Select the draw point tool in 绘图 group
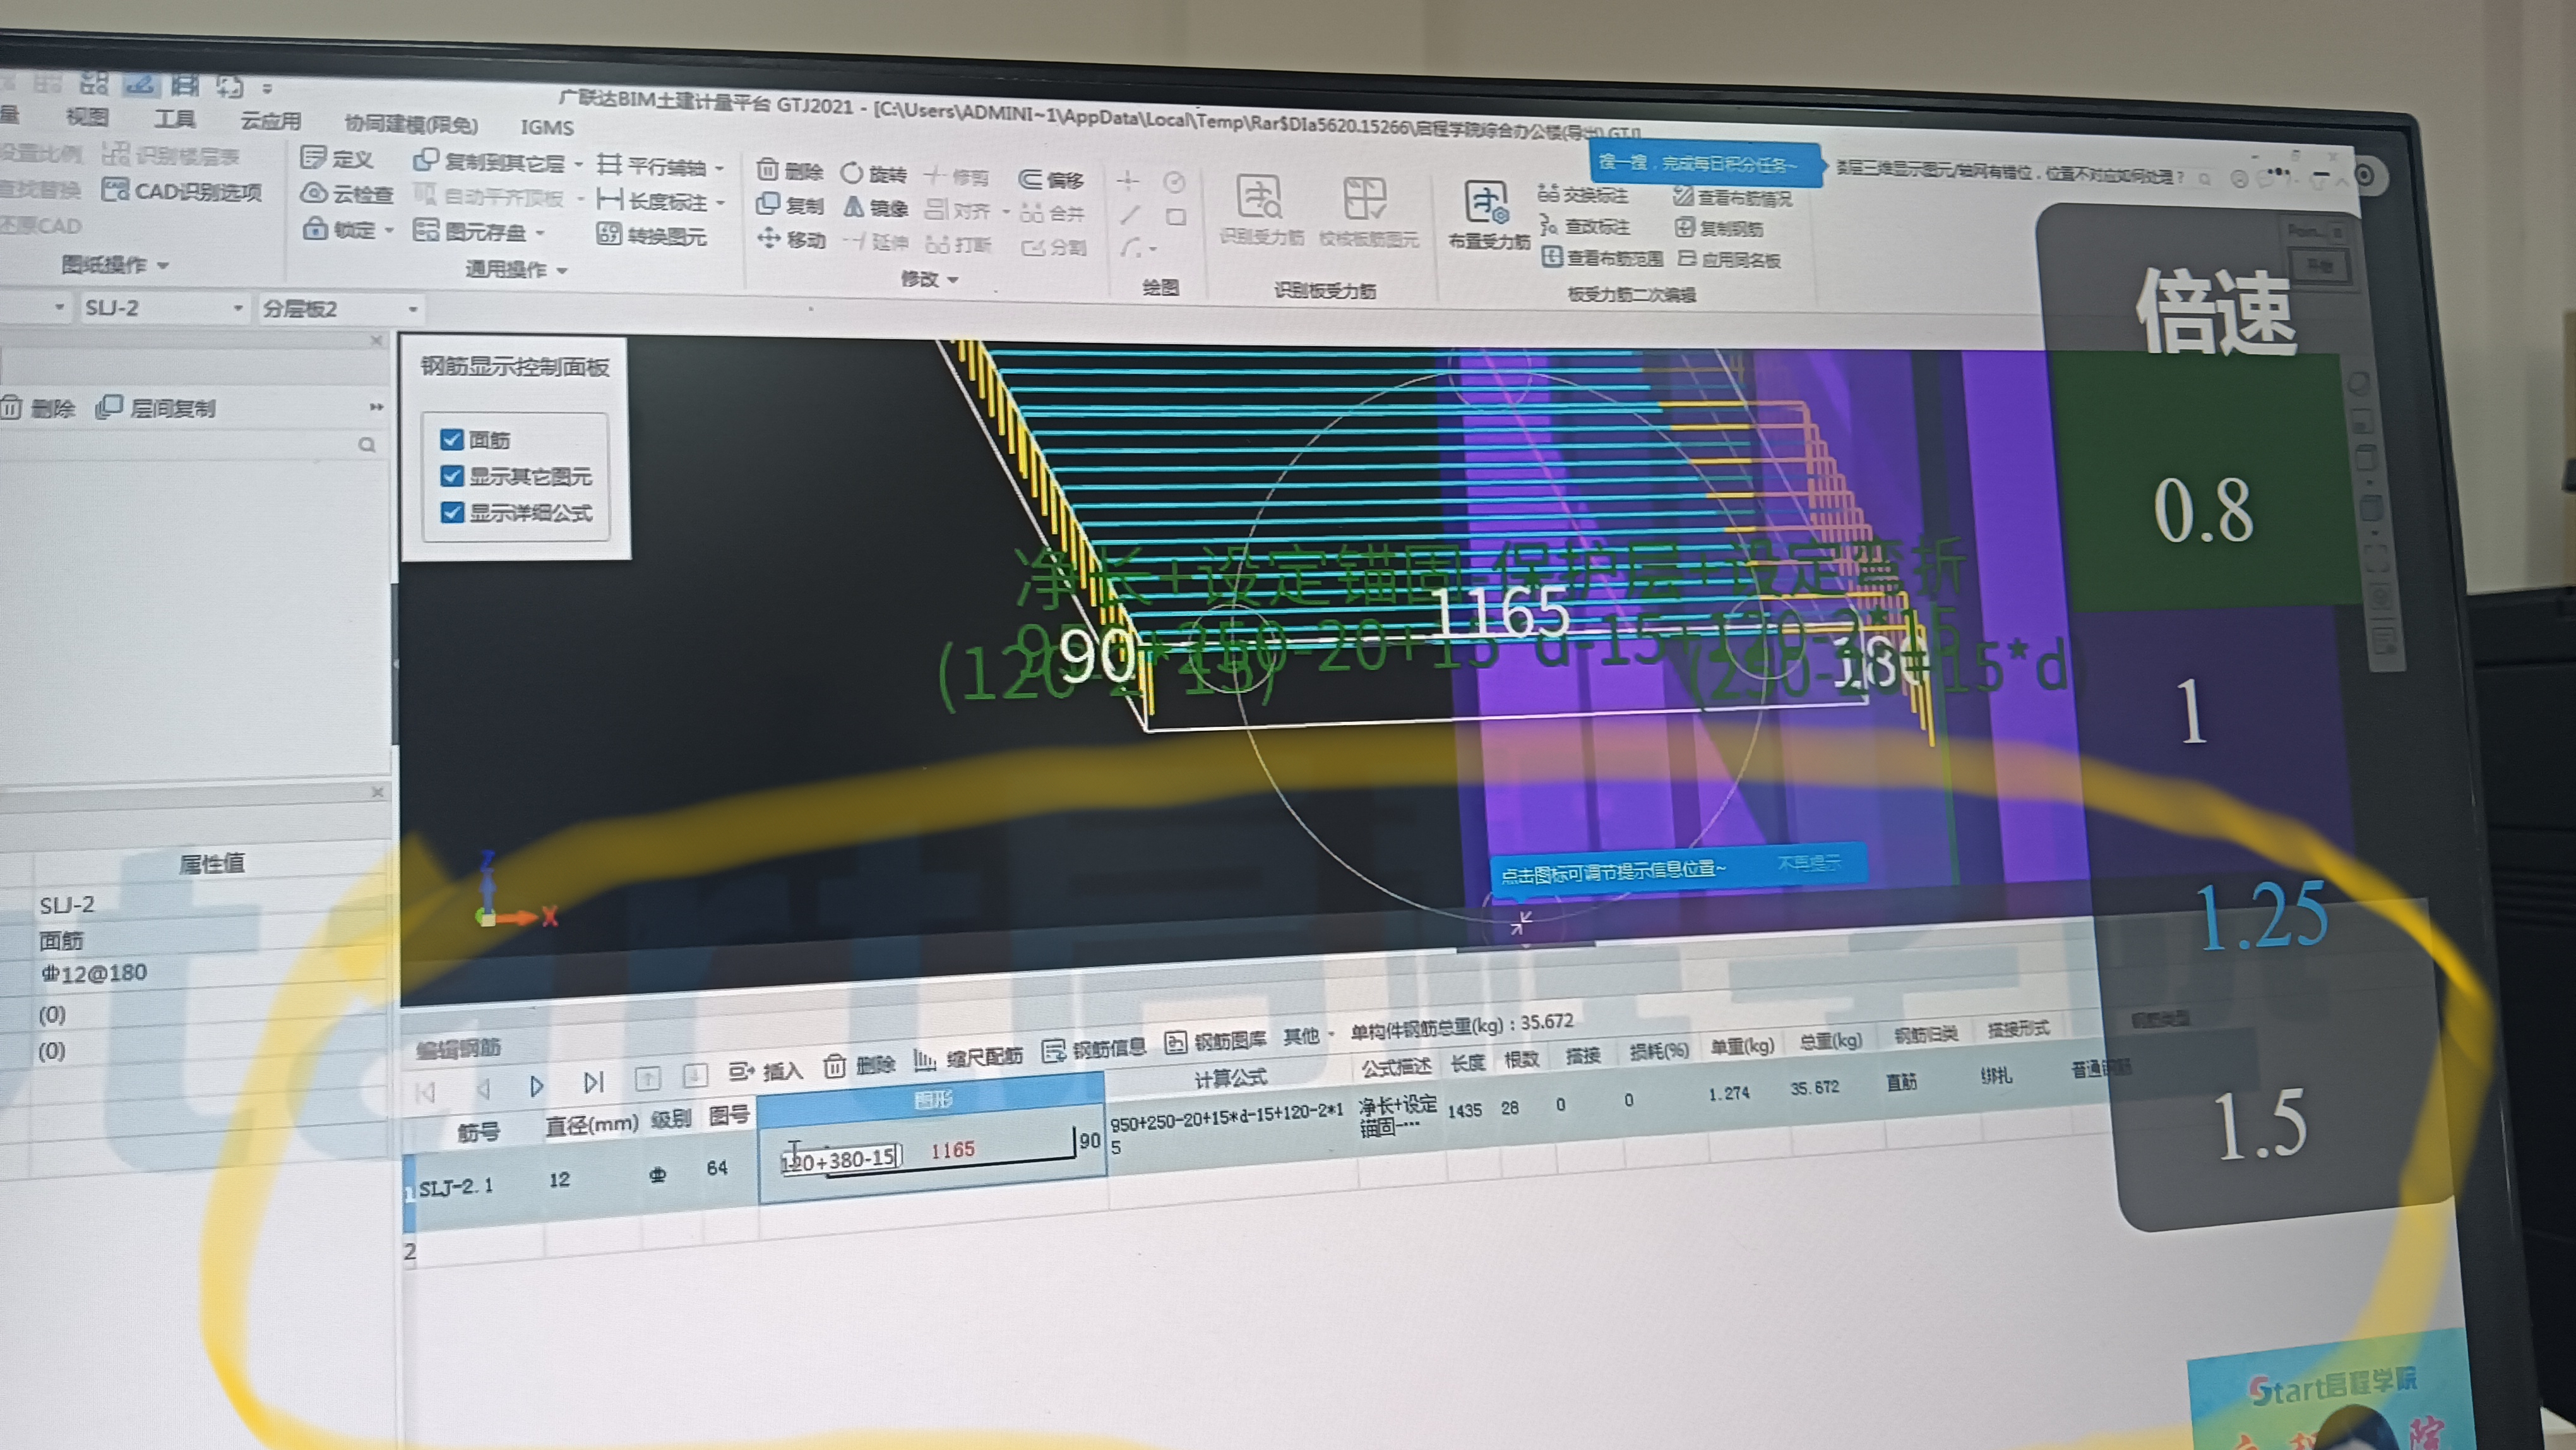 pyautogui.click(x=1128, y=181)
